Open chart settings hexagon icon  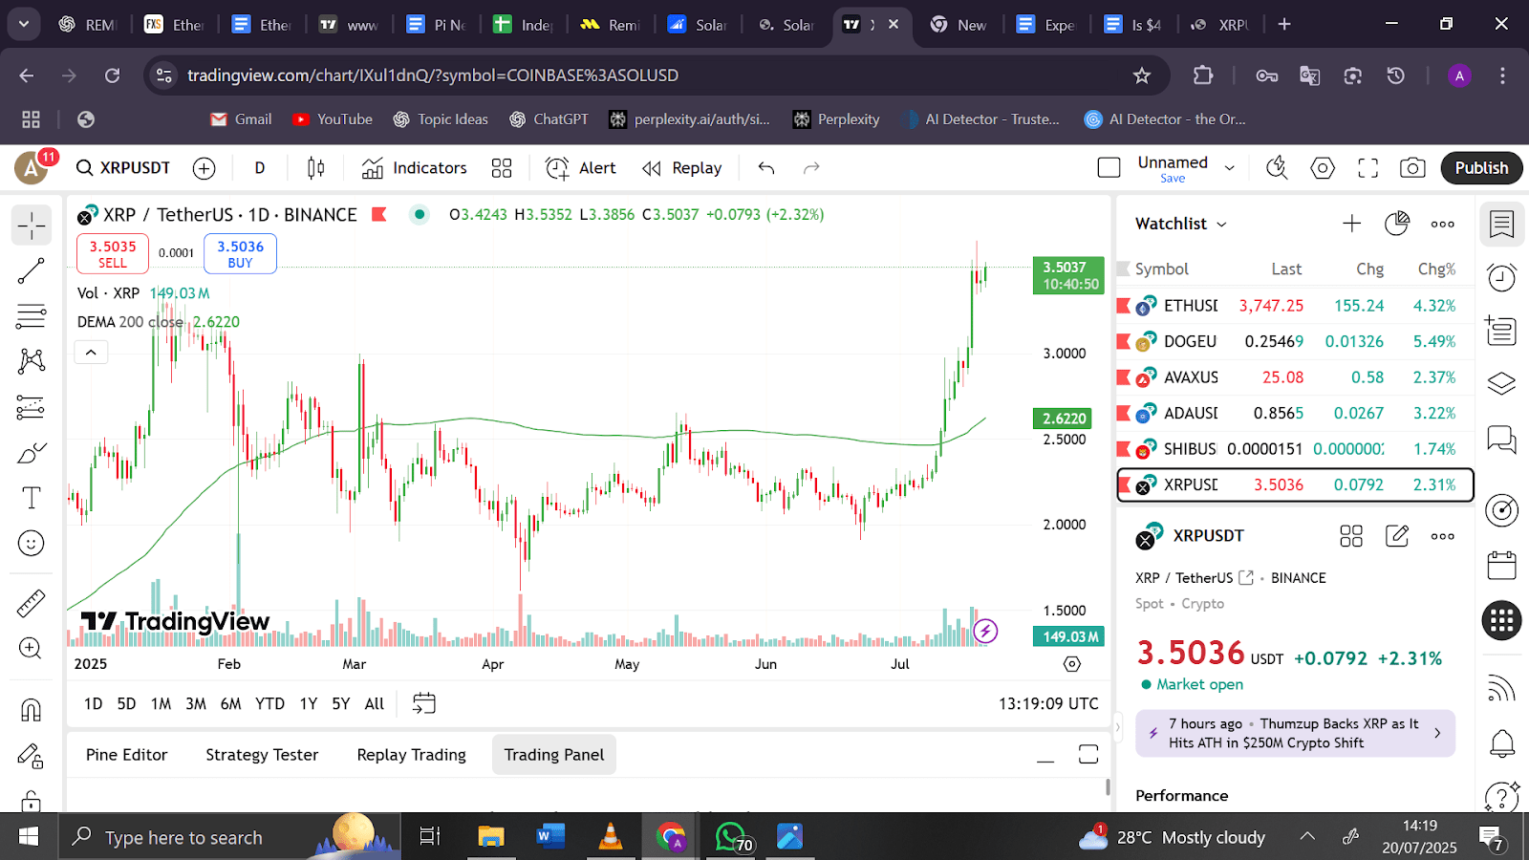pos(1323,168)
